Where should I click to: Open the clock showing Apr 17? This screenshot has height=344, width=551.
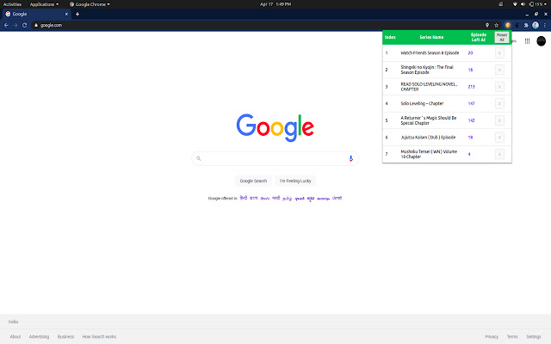(275, 4)
